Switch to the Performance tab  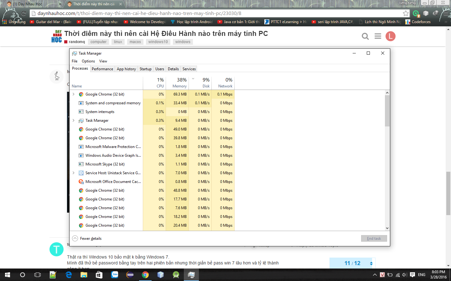tap(102, 69)
